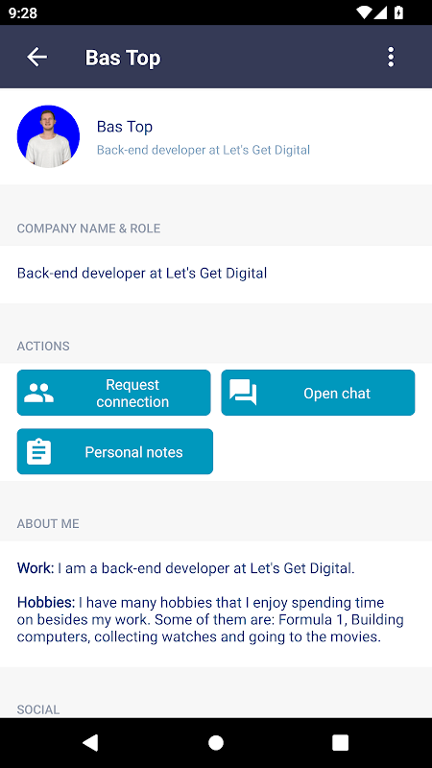Tap the Android recent apps square
Viewport: 432px width, 768px height.
pyautogui.click(x=341, y=742)
